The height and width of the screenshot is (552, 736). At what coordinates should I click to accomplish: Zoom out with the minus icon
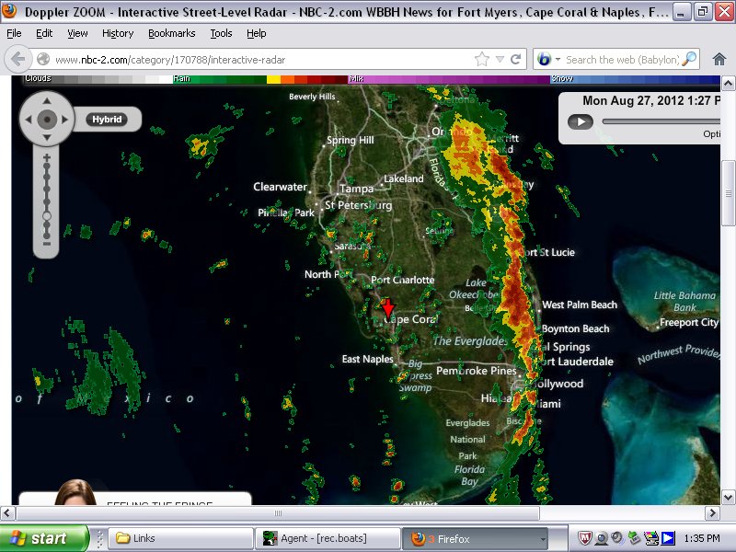(x=46, y=243)
